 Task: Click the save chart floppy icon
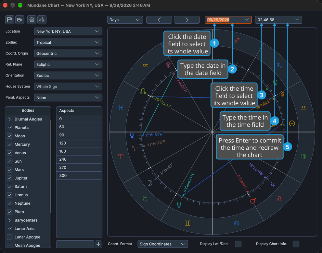click(10, 20)
